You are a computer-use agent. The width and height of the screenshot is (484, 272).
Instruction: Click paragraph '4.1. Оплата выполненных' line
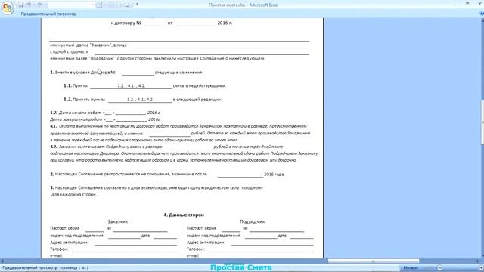point(178,126)
